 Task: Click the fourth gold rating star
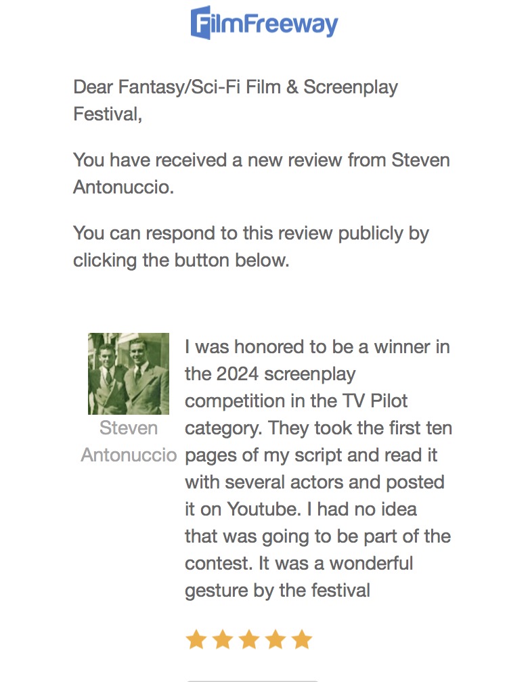(x=275, y=639)
